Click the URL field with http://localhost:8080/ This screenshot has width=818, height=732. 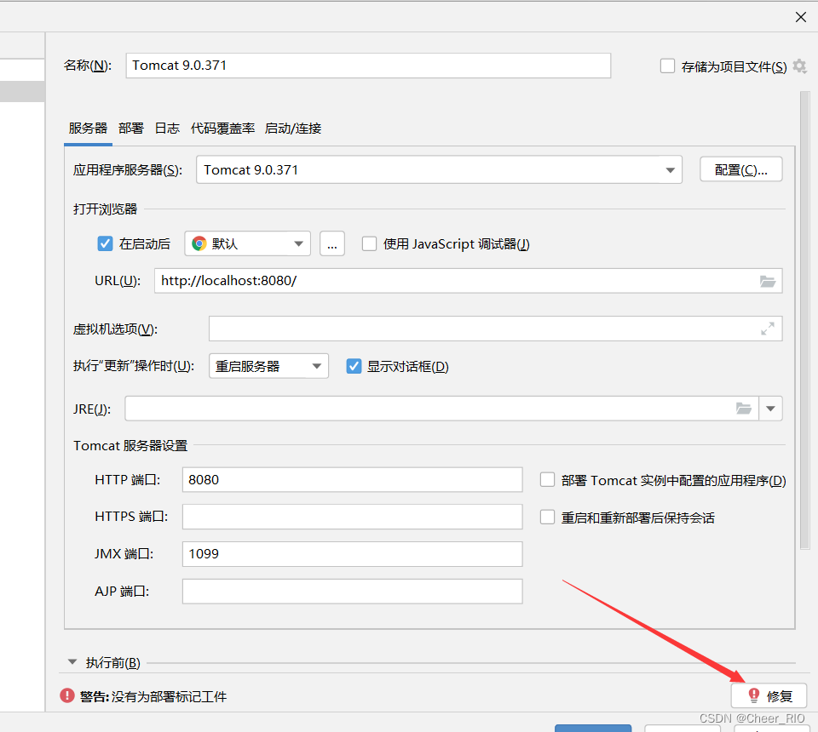(x=468, y=281)
